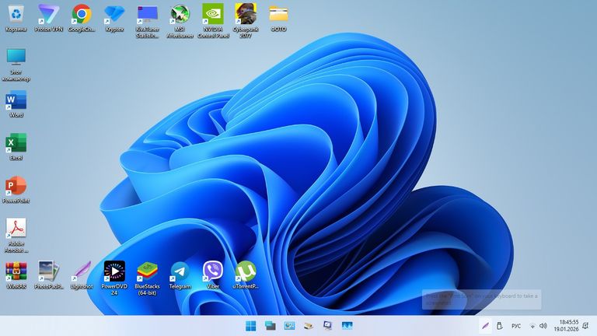Switch input language via РУС indicator
Image resolution: width=597 pixels, height=336 pixels.
[x=515, y=325]
